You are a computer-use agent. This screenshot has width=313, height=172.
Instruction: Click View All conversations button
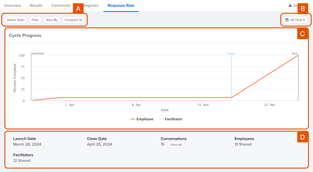[x=176, y=145]
